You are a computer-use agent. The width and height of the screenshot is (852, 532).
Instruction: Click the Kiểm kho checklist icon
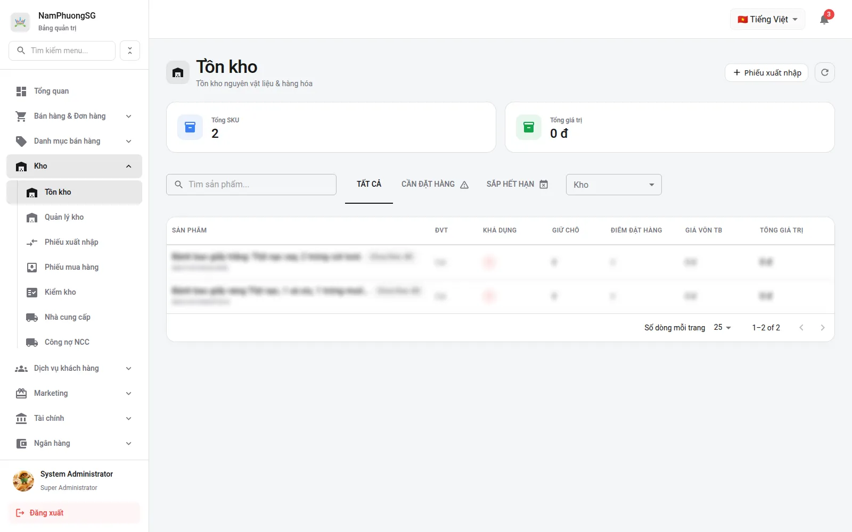point(32,293)
